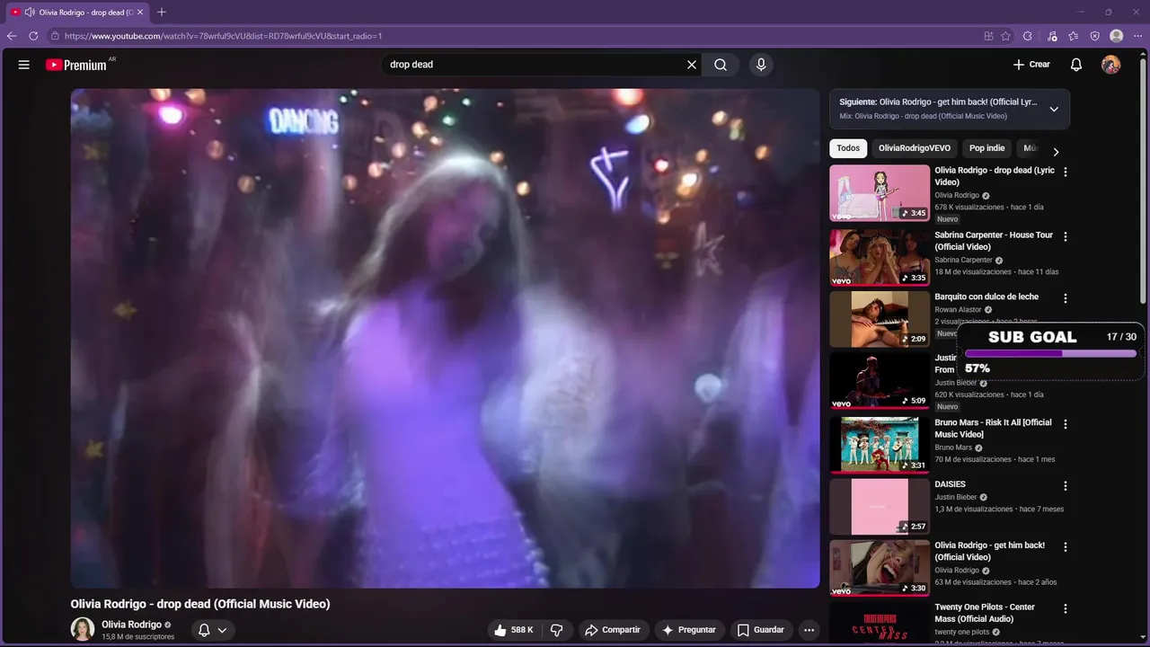This screenshot has height=647, width=1150.
Task: Open options for get him back! video
Action: [x=1066, y=547]
